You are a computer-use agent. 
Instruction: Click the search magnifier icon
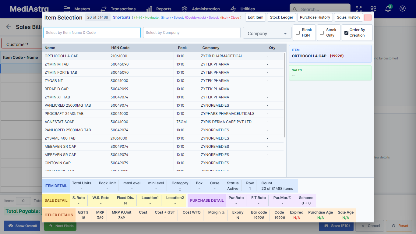pyautogui.click(x=295, y=9)
